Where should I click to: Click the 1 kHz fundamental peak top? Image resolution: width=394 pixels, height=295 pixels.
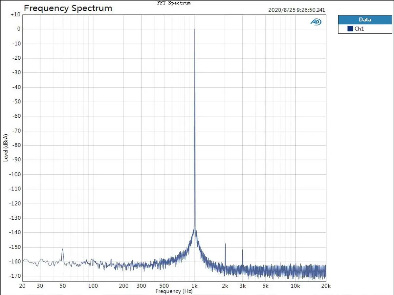(x=195, y=29)
